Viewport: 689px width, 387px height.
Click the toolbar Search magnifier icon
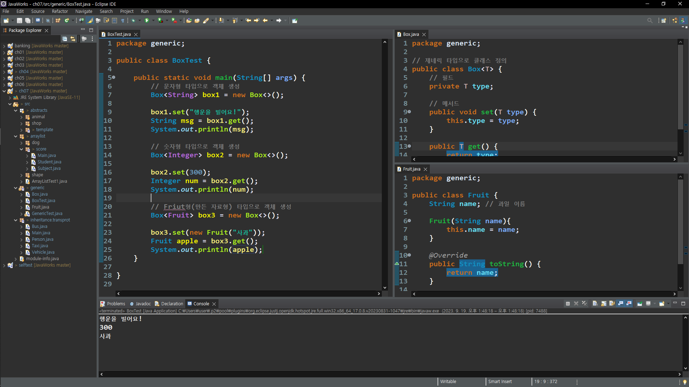click(650, 20)
